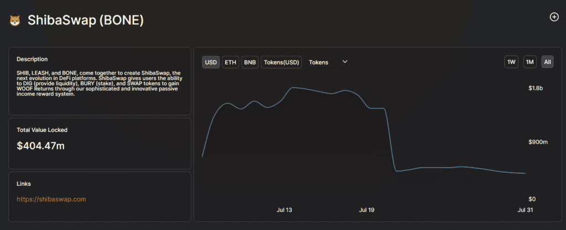566x230 pixels.
Task: Click the Total Value Locked label
Action: pyautogui.click(x=42, y=130)
